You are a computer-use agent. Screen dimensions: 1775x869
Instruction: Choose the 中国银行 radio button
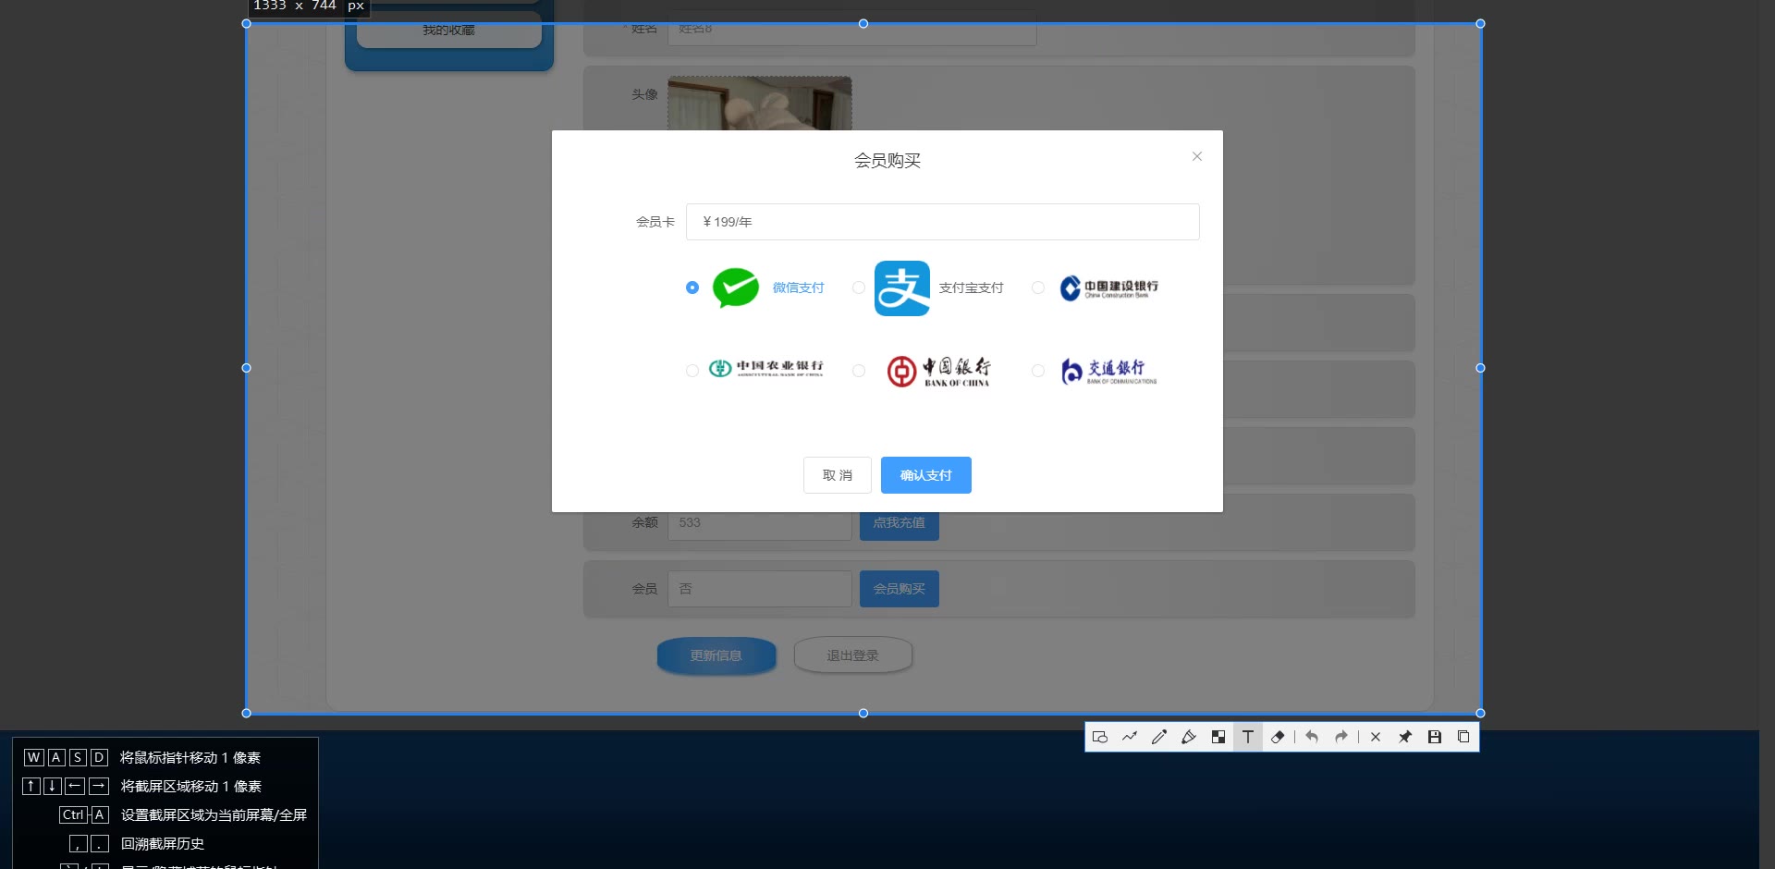(859, 371)
